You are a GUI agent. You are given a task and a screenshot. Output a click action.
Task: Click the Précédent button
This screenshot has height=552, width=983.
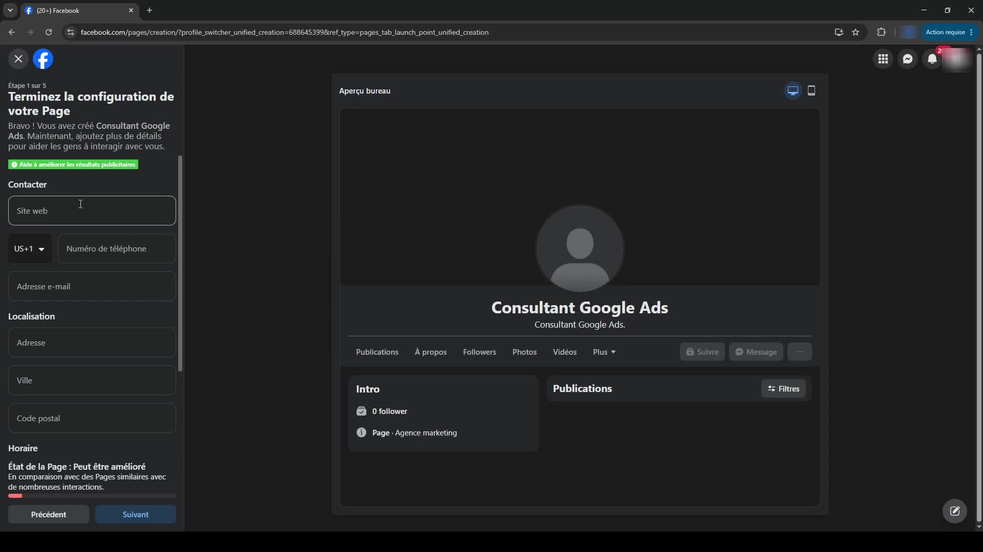pyautogui.click(x=49, y=514)
